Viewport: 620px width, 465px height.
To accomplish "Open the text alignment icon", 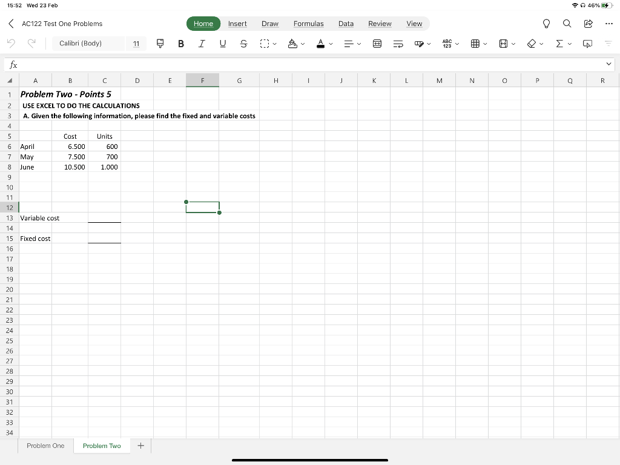I will [348, 44].
